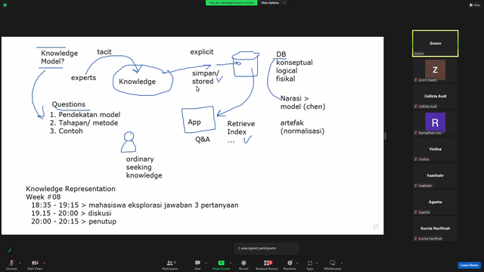Select Ramadhani Asri participant tile
This screenshot has width=484, height=272.
pyautogui.click(x=436, y=123)
